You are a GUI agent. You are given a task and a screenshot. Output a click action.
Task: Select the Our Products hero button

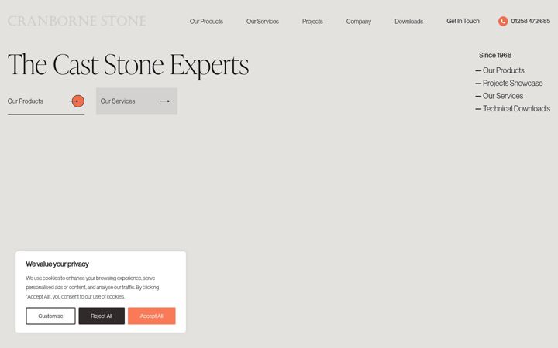click(x=46, y=101)
